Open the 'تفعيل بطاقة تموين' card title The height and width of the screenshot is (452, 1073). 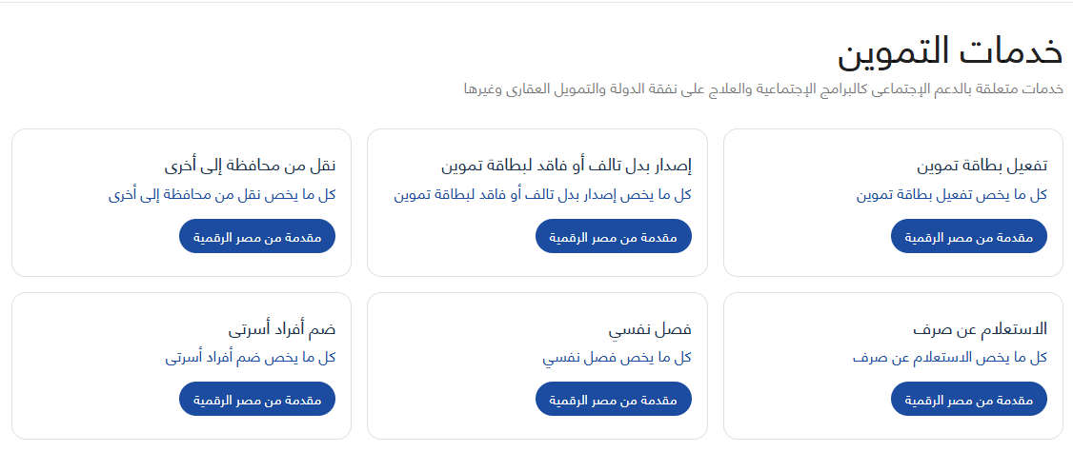(982, 167)
